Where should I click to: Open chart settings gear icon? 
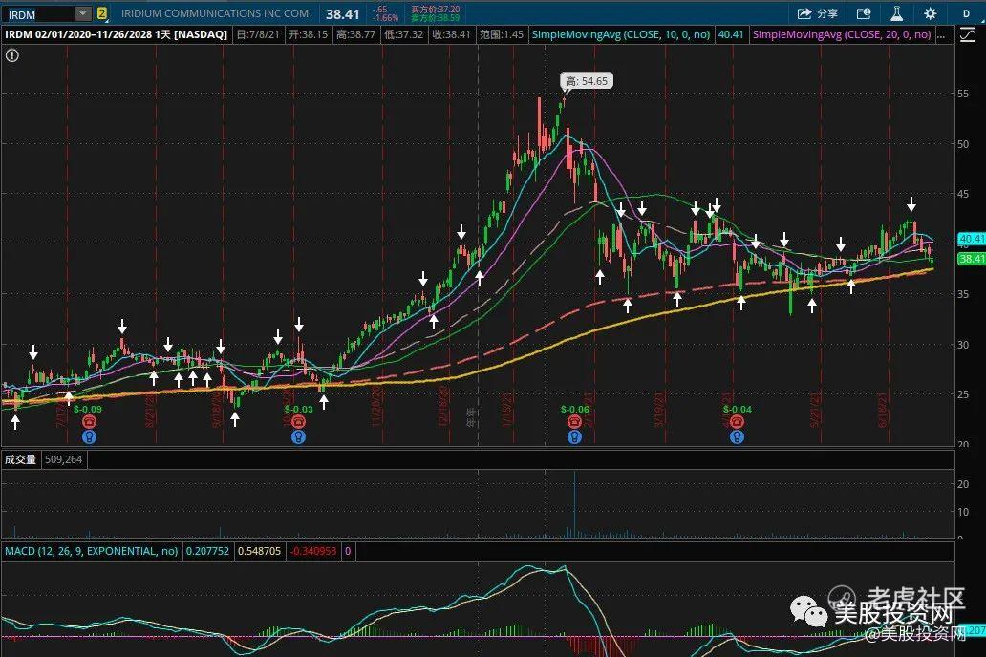click(930, 13)
